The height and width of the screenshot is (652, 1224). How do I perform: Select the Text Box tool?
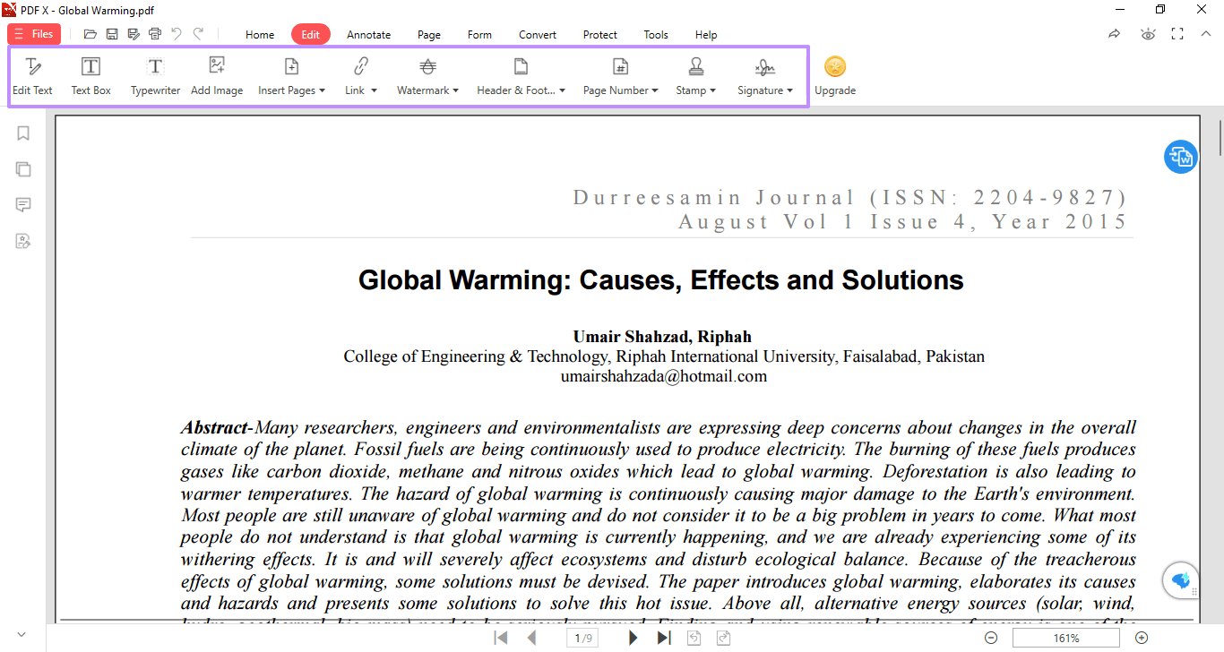click(x=91, y=75)
